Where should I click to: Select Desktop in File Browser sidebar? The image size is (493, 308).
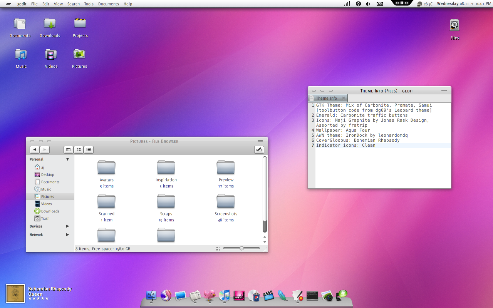[50, 174]
